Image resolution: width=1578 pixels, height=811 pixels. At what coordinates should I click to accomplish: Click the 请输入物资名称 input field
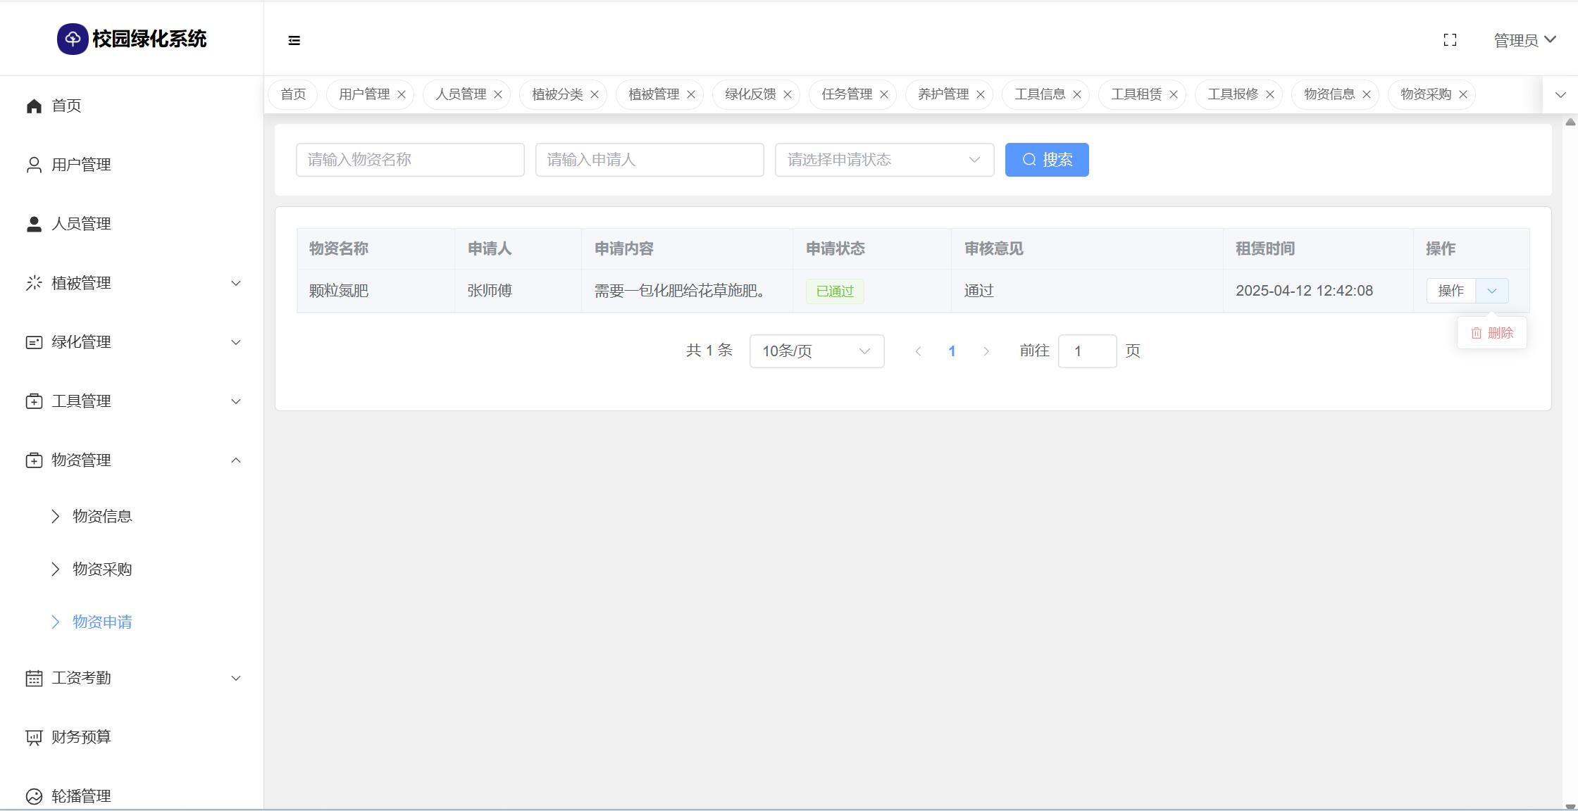click(410, 160)
